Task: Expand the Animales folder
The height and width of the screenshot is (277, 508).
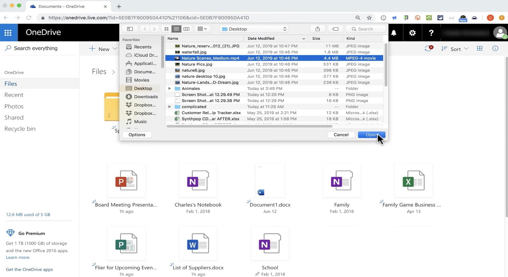Action: coord(170,89)
